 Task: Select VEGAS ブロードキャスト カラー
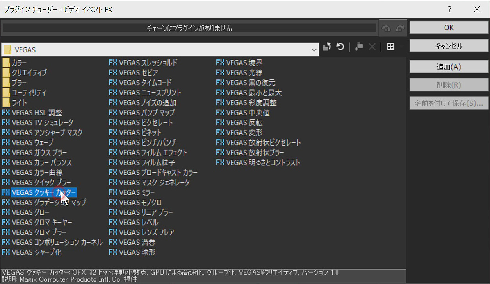pyautogui.click(x=153, y=173)
